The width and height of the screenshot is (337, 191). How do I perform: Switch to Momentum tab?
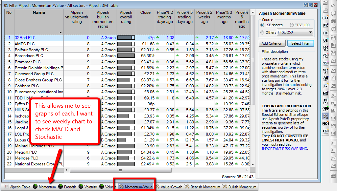click(44, 187)
